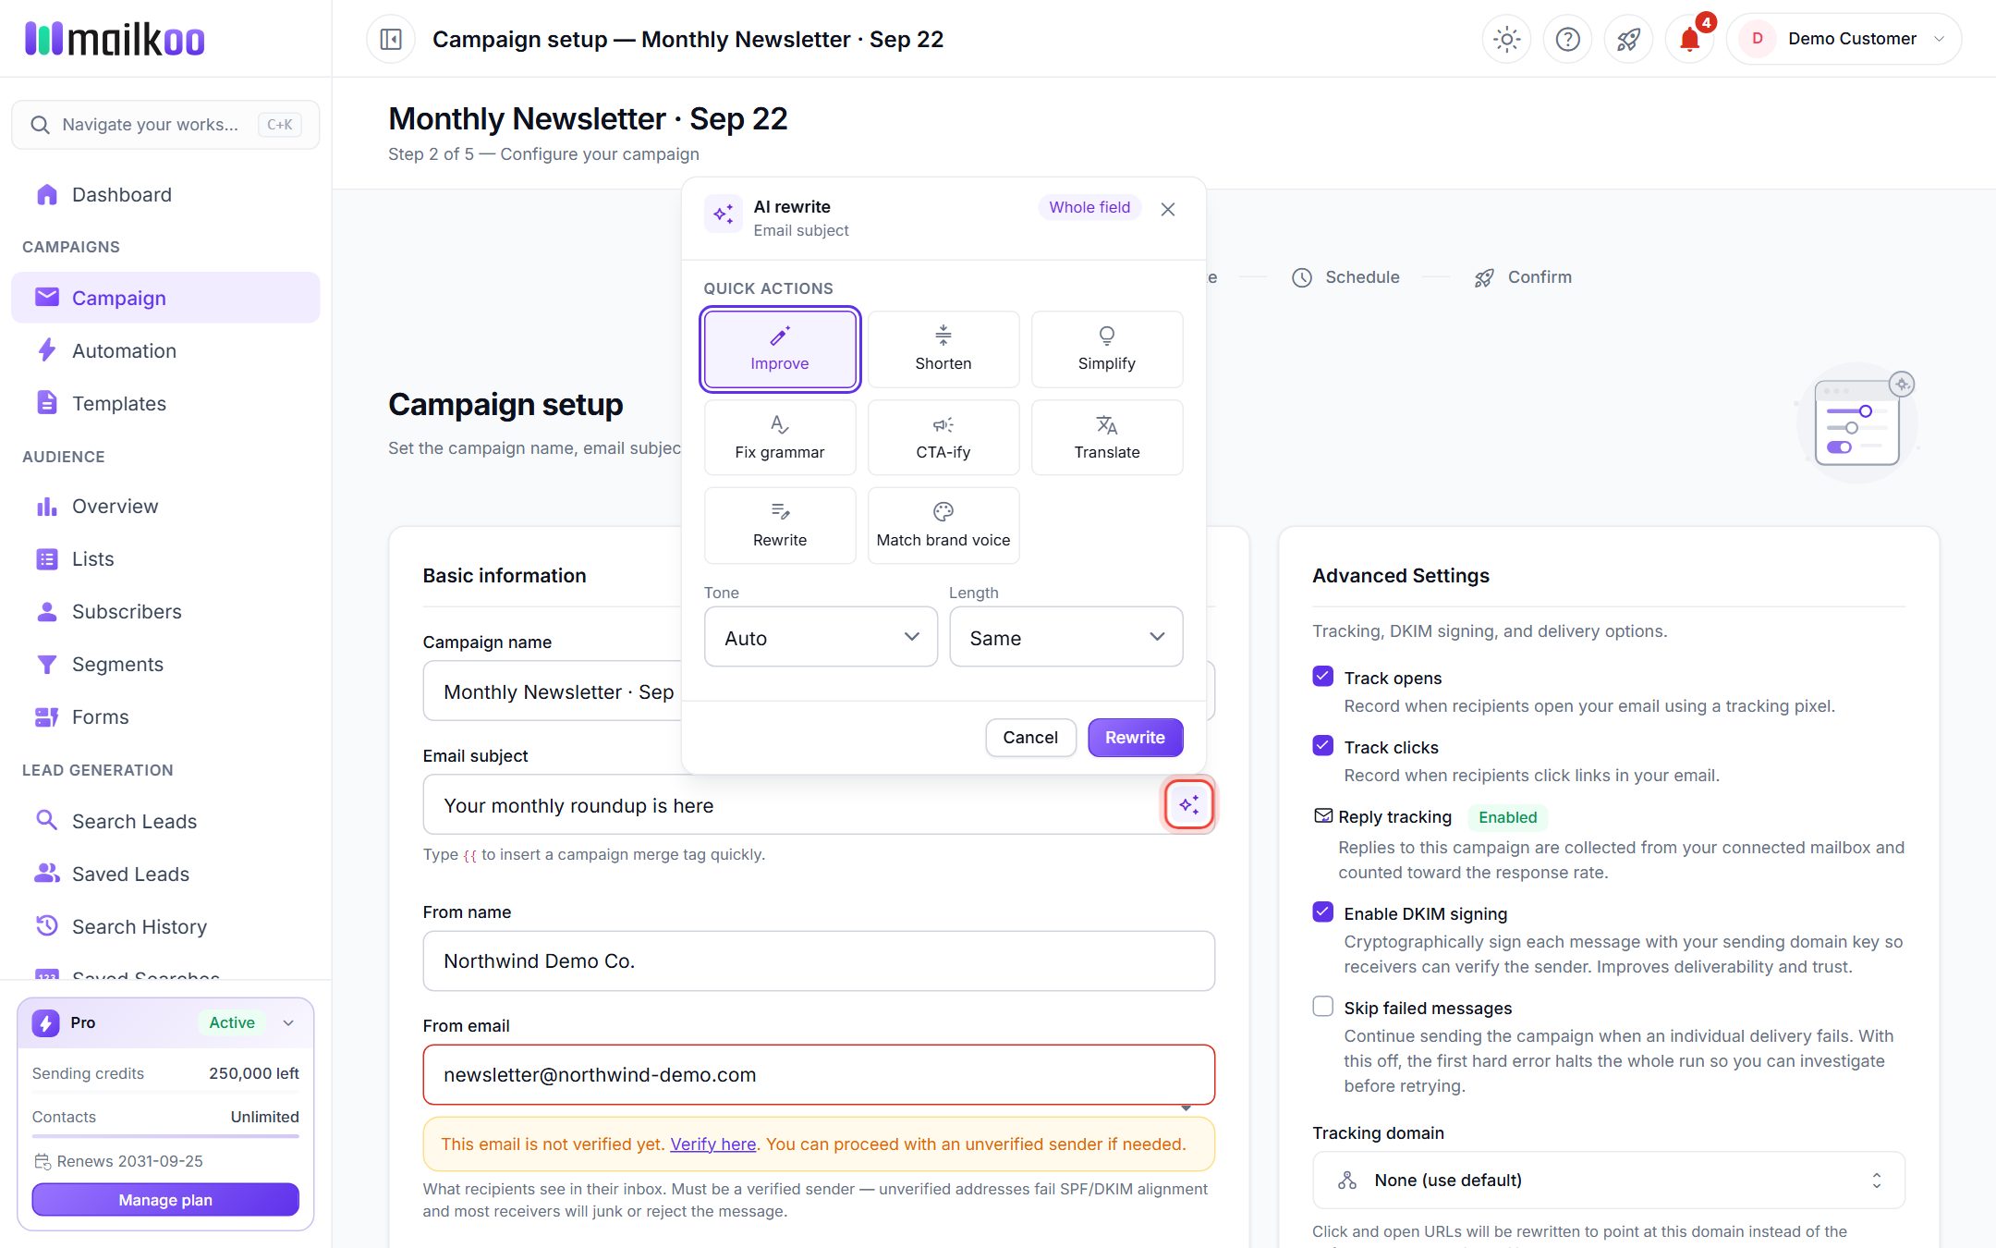Viewport: 1996px width, 1248px height.
Task: Click the mailkoo logo
Action: point(115,39)
